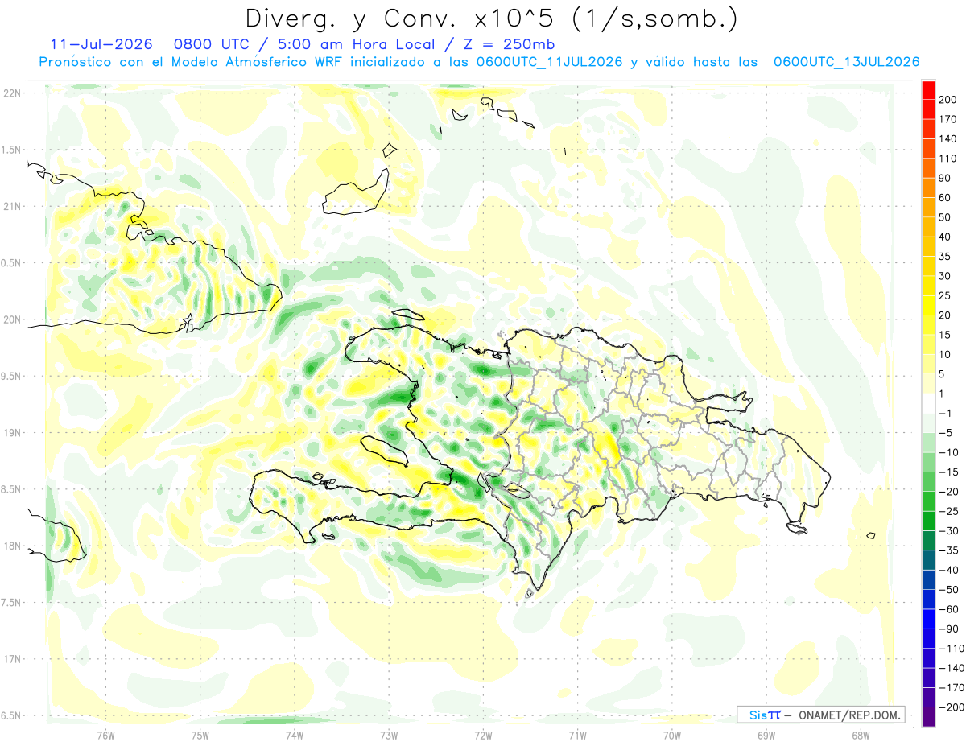966x746 pixels.
Task: Click the '-200' color scale label
Action: tap(951, 707)
